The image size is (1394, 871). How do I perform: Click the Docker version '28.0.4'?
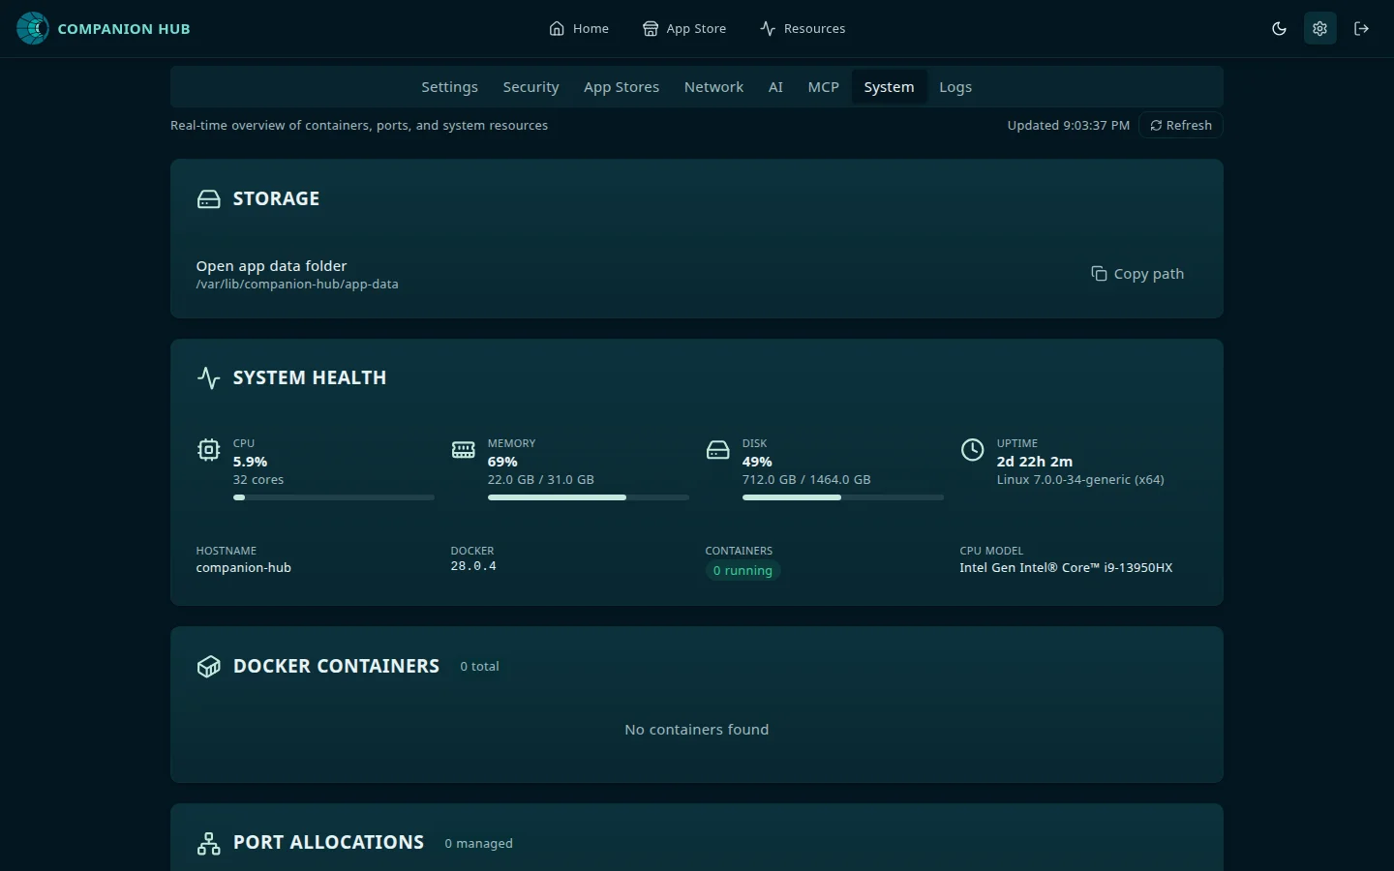473,566
